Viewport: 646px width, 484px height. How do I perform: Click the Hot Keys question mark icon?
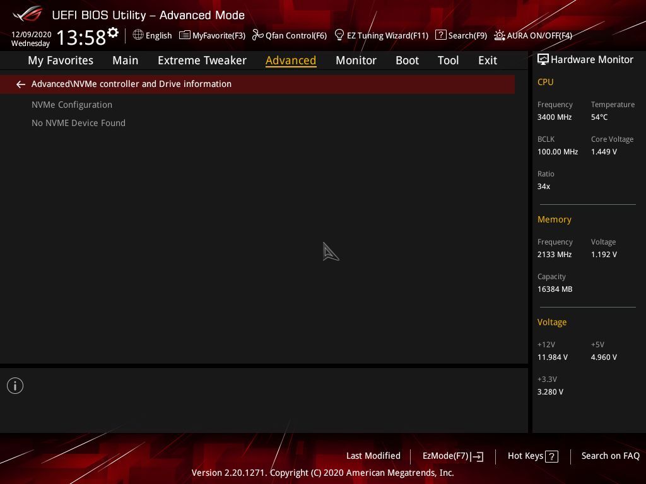(x=551, y=456)
